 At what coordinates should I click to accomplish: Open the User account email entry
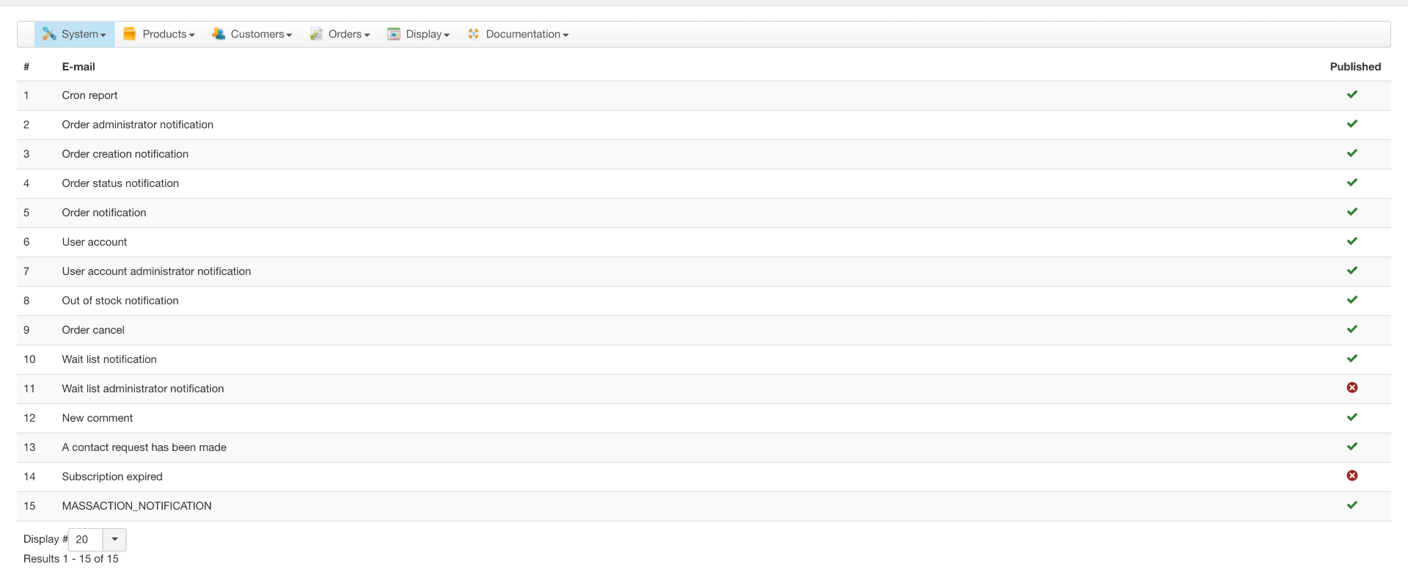(95, 242)
